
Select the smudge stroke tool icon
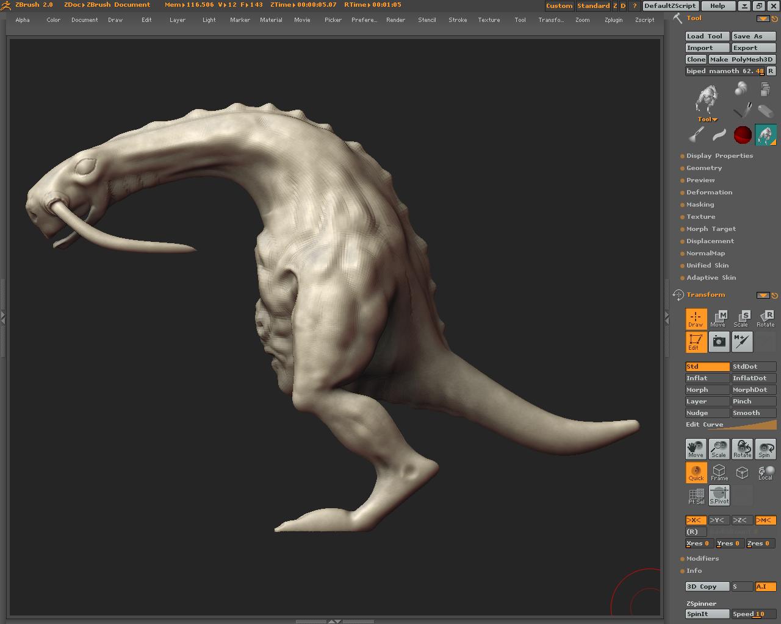719,135
